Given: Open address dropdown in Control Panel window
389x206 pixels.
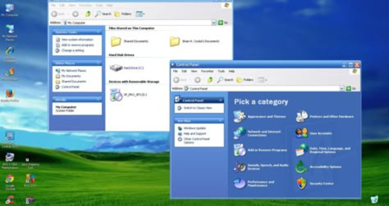Looking at the screenshot, I should (x=341, y=89).
